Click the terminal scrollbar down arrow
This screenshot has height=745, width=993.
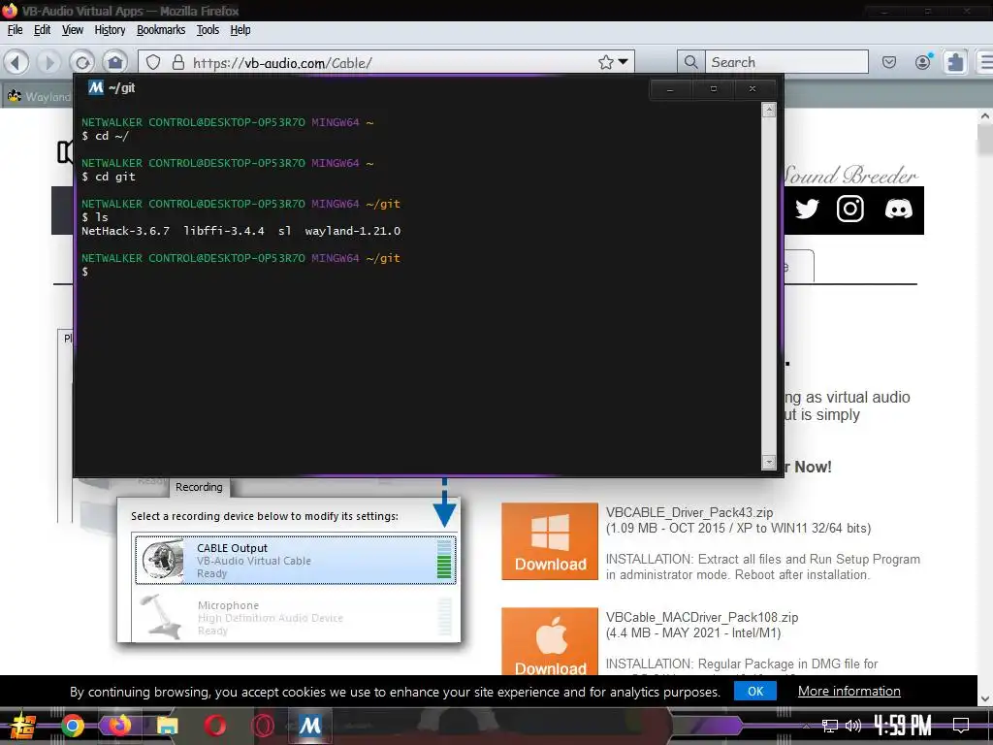[x=769, y=463]
